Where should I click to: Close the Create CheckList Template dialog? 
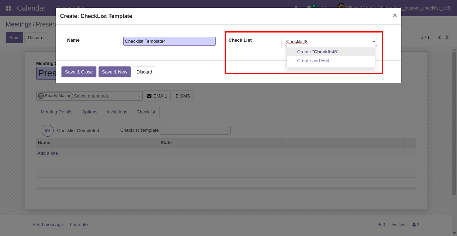[x=395, y=15]
